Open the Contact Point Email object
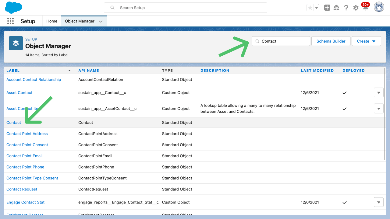 [x=24, y=156]
